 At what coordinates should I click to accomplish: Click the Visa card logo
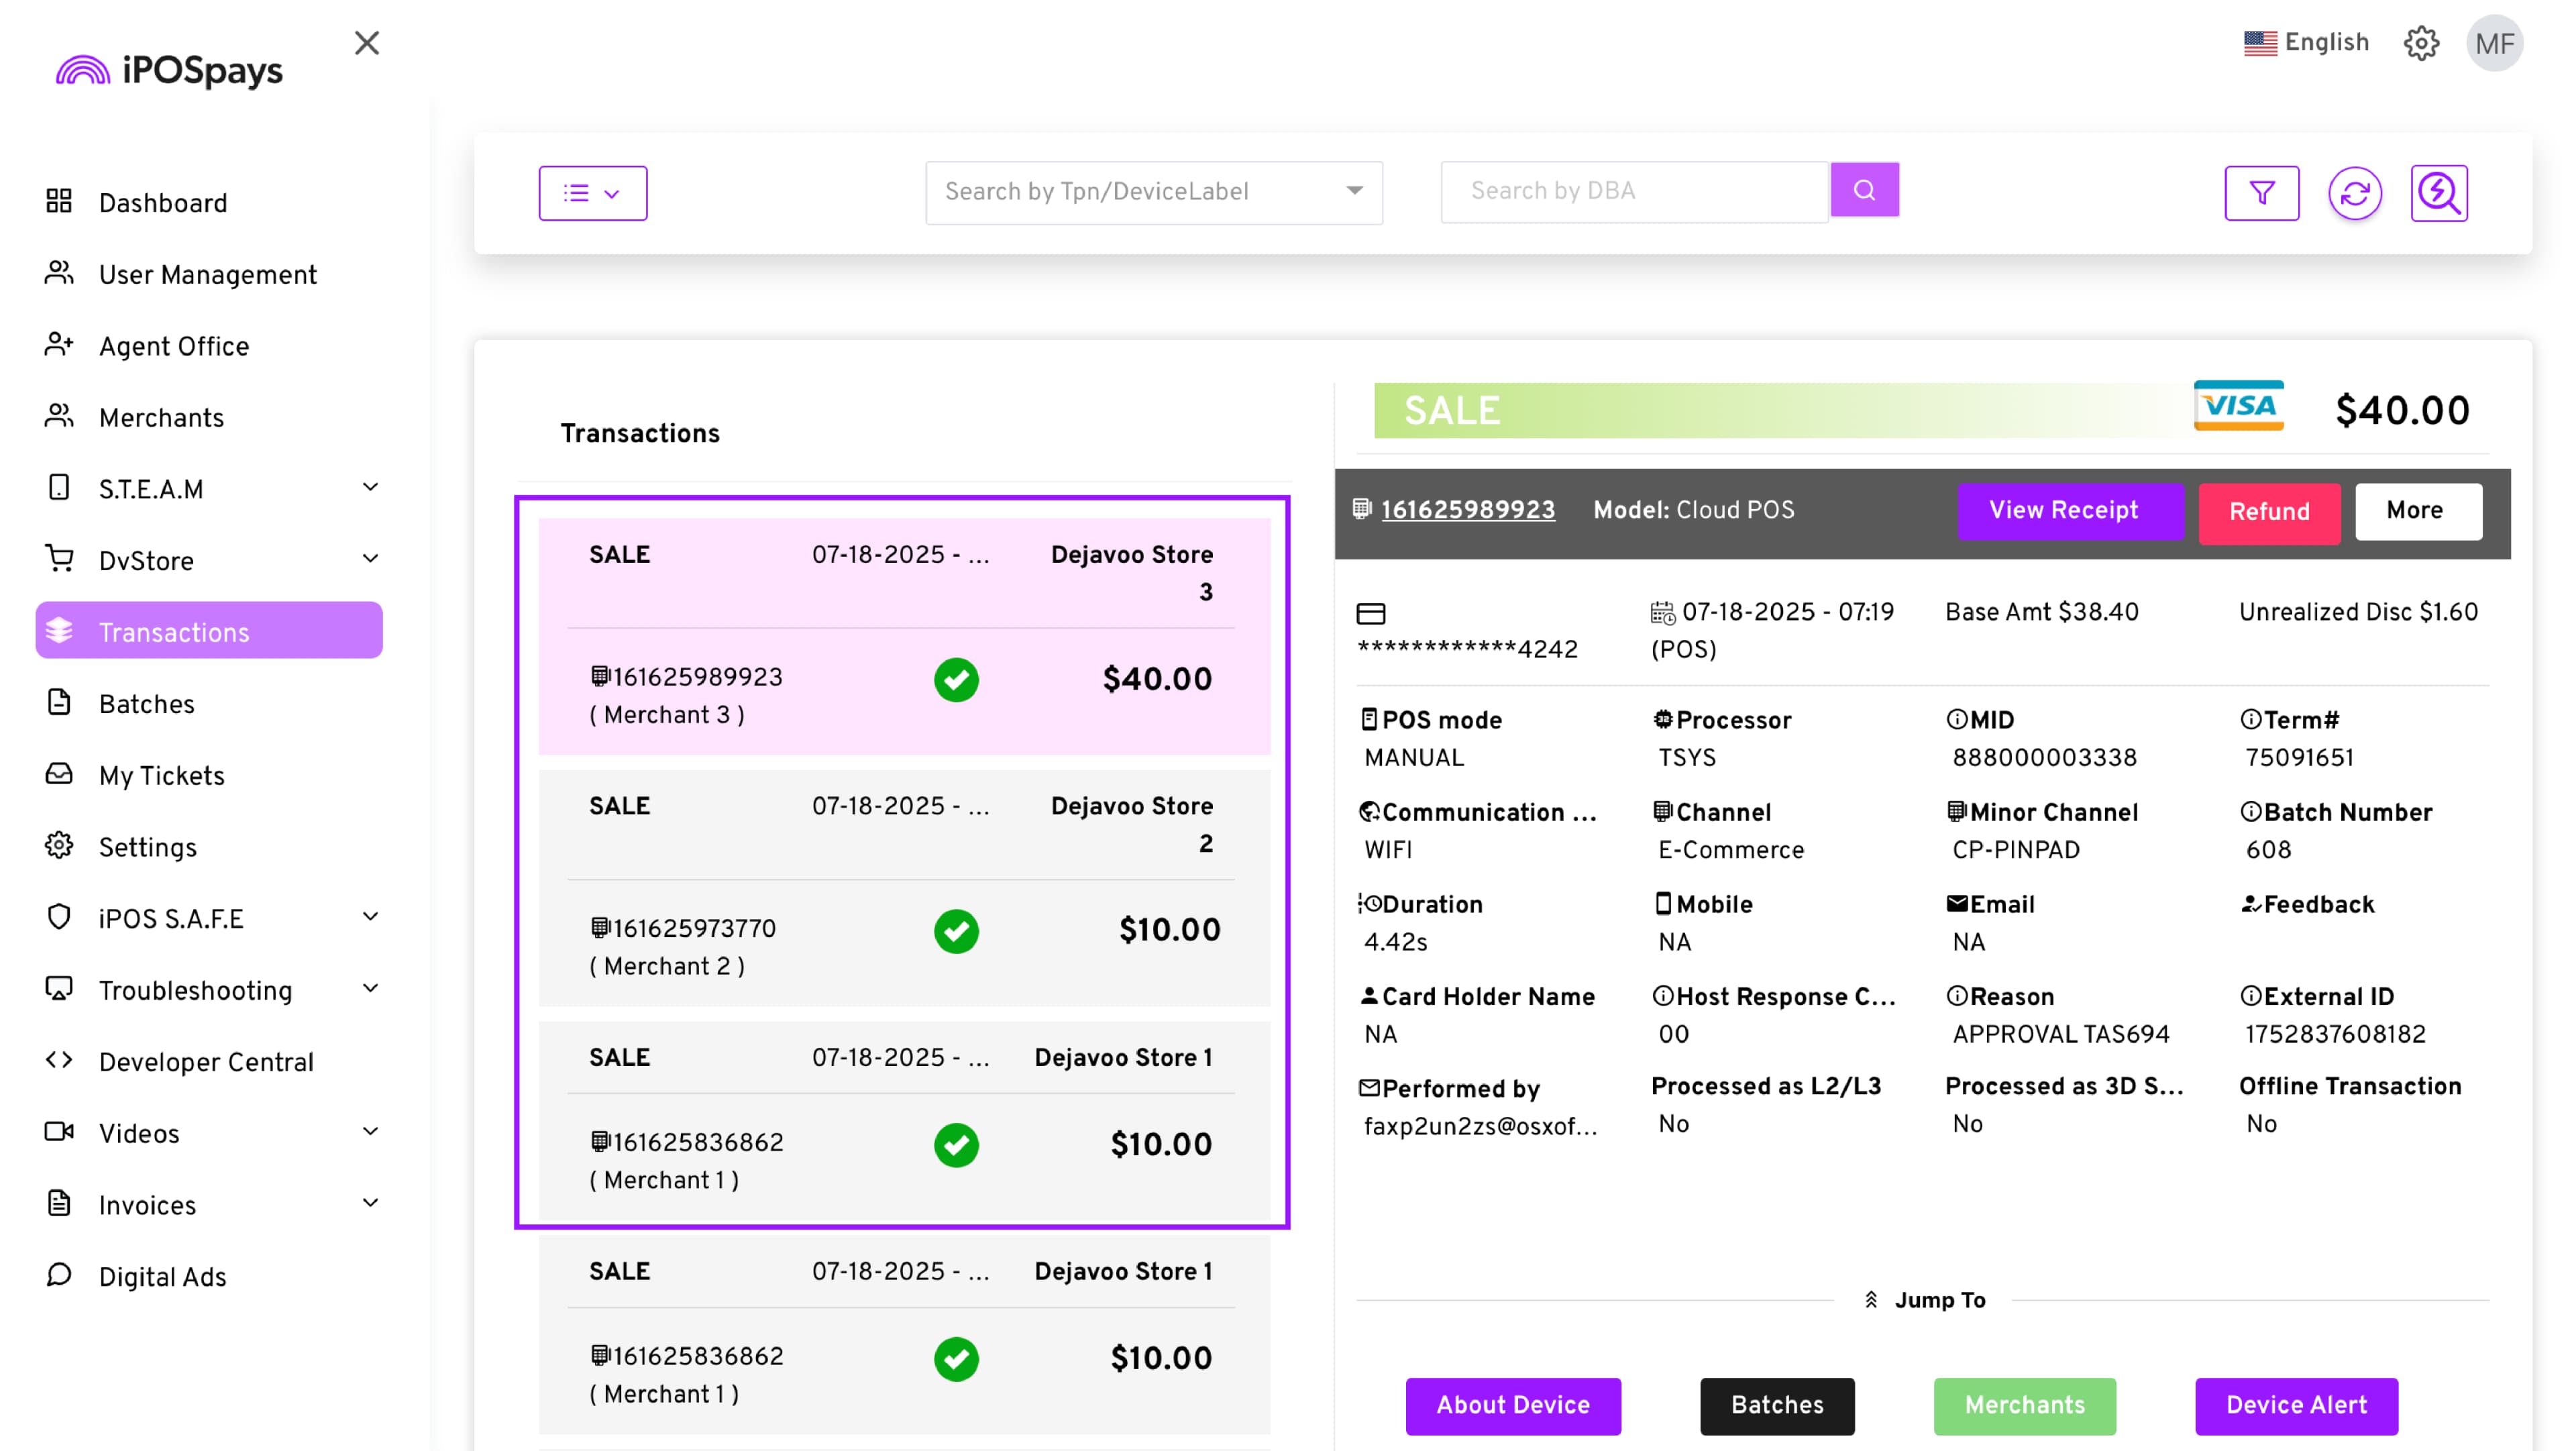[2238, 406]
